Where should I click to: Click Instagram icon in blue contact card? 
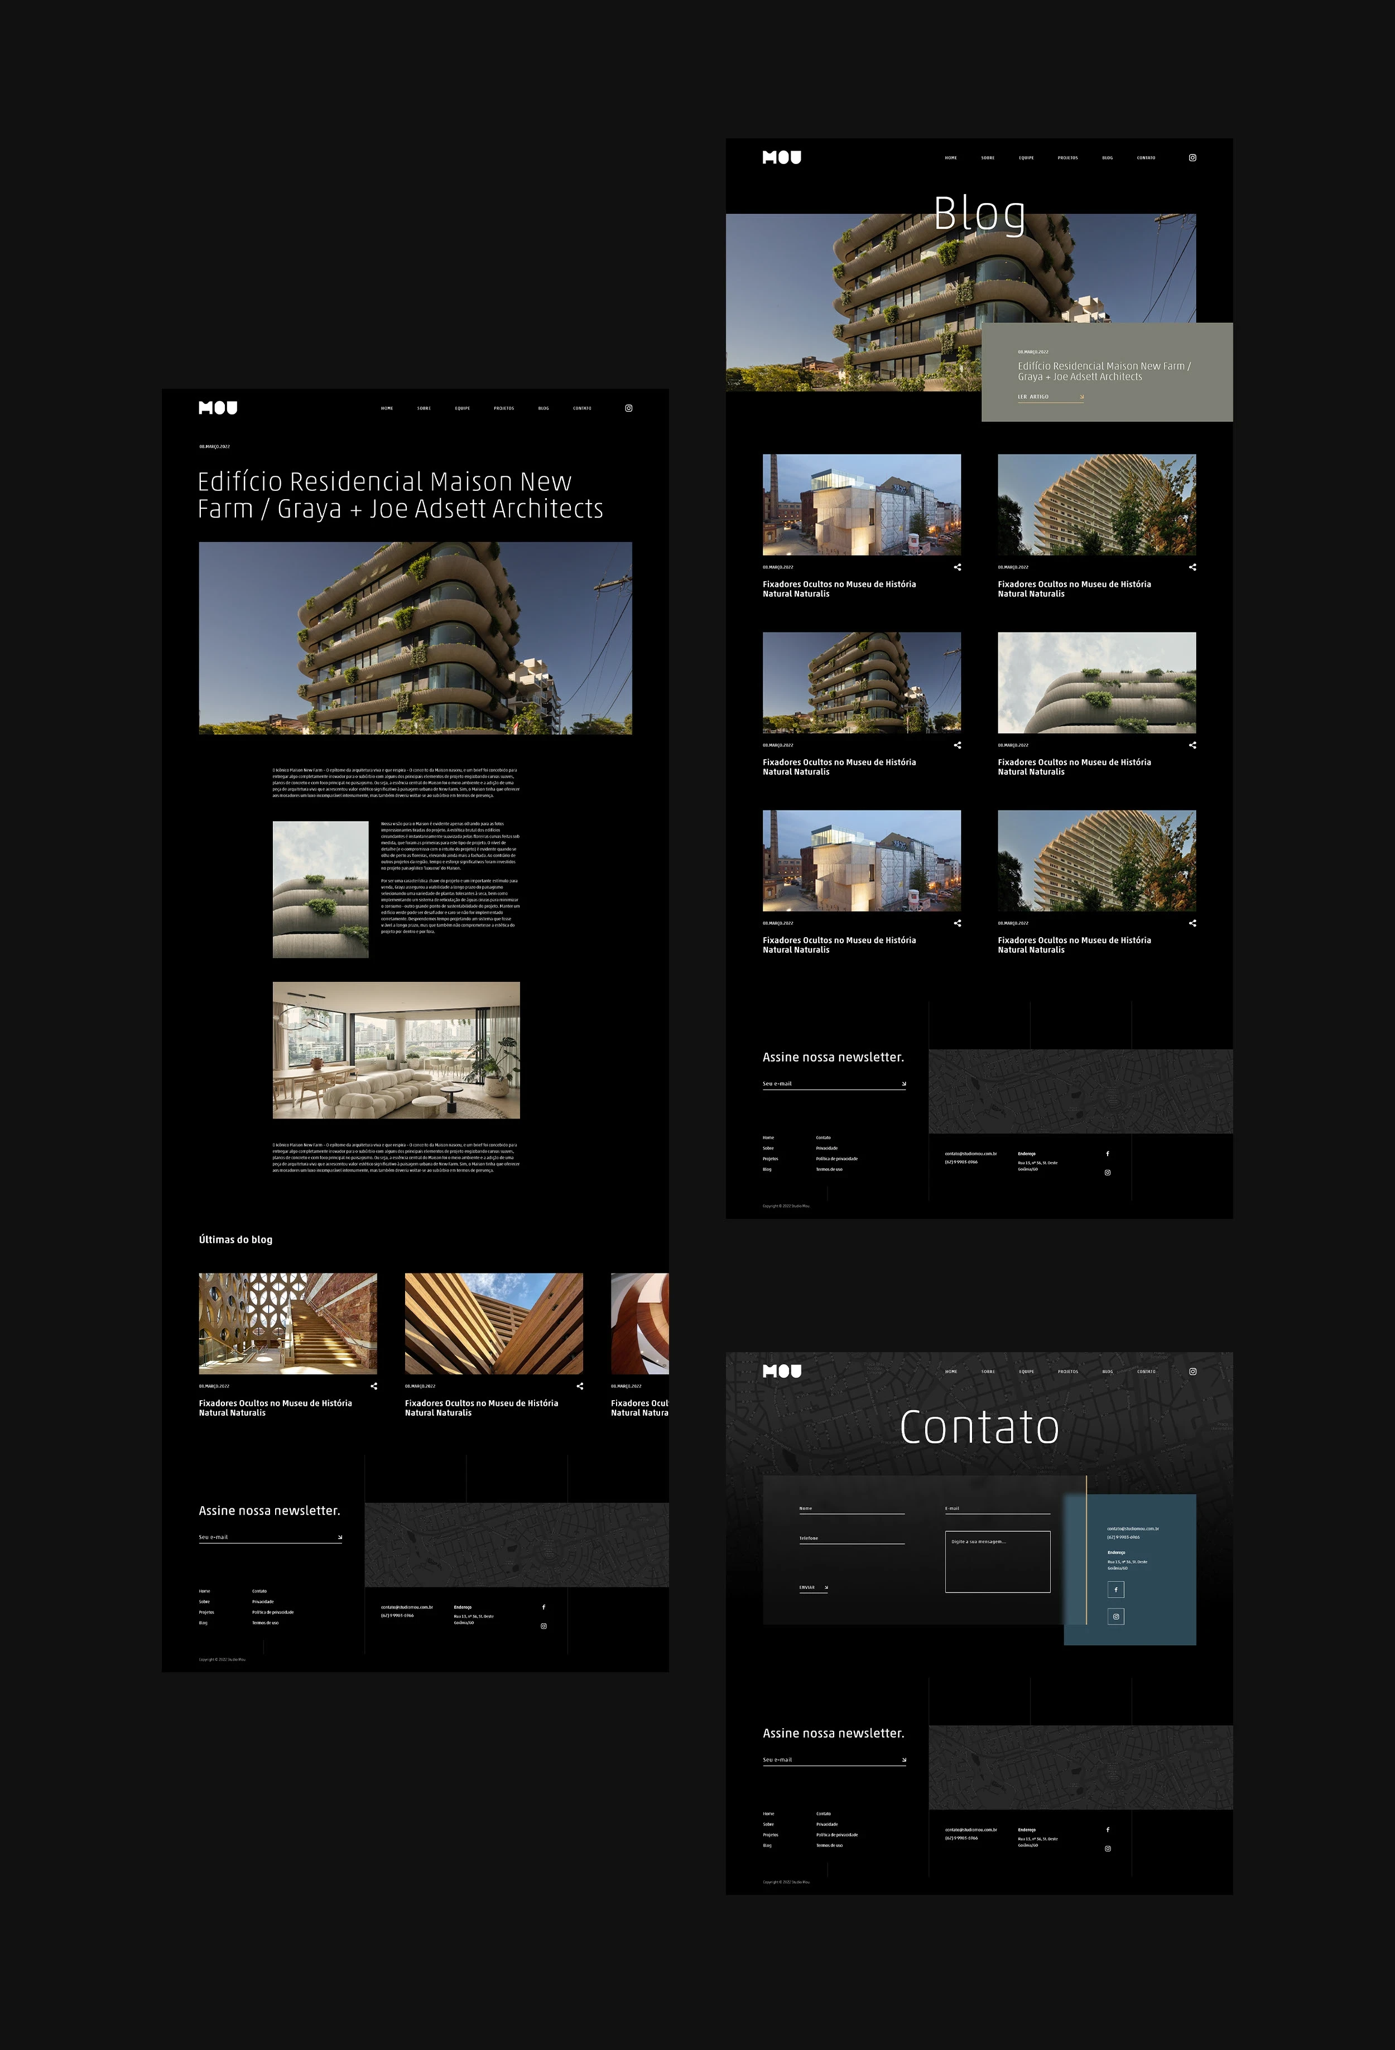click(1115, 1617)
